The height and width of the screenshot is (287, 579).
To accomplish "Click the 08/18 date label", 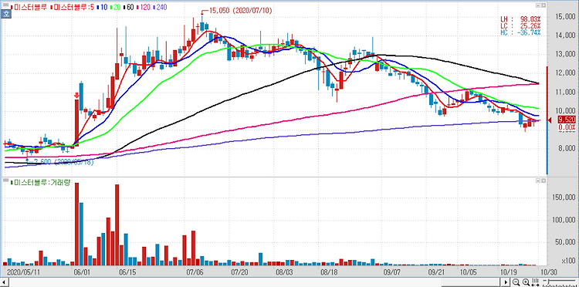I will [329, 272].
